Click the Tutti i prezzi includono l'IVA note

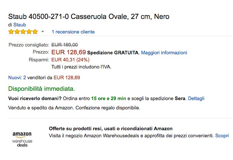pyautogui.click(x=82, y=67)
